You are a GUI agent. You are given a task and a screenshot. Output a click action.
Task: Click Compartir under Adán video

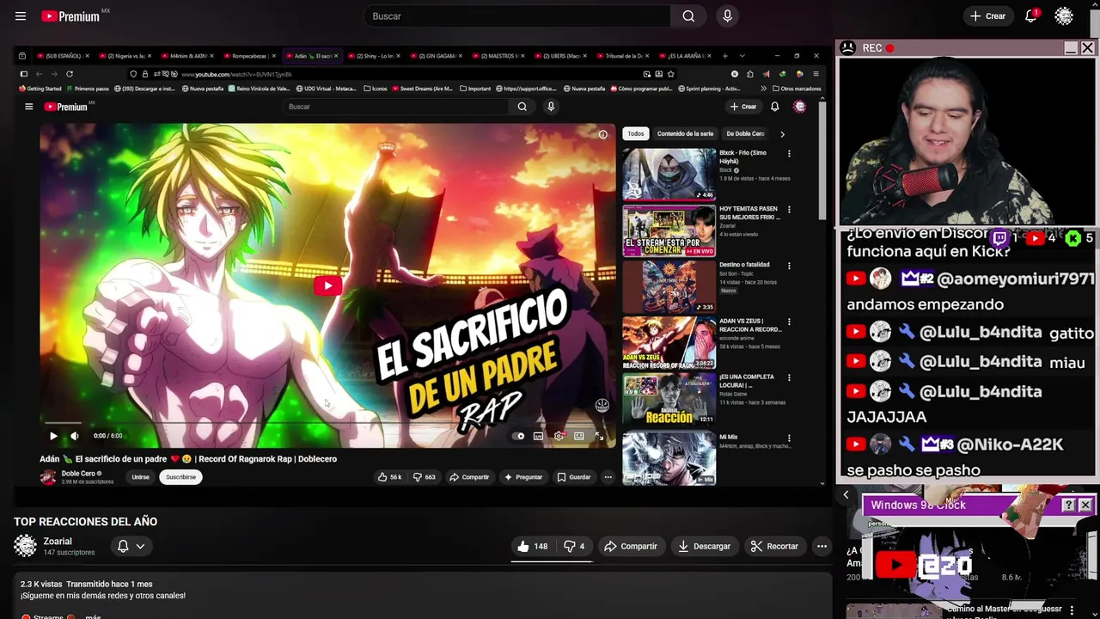point(469,477)
